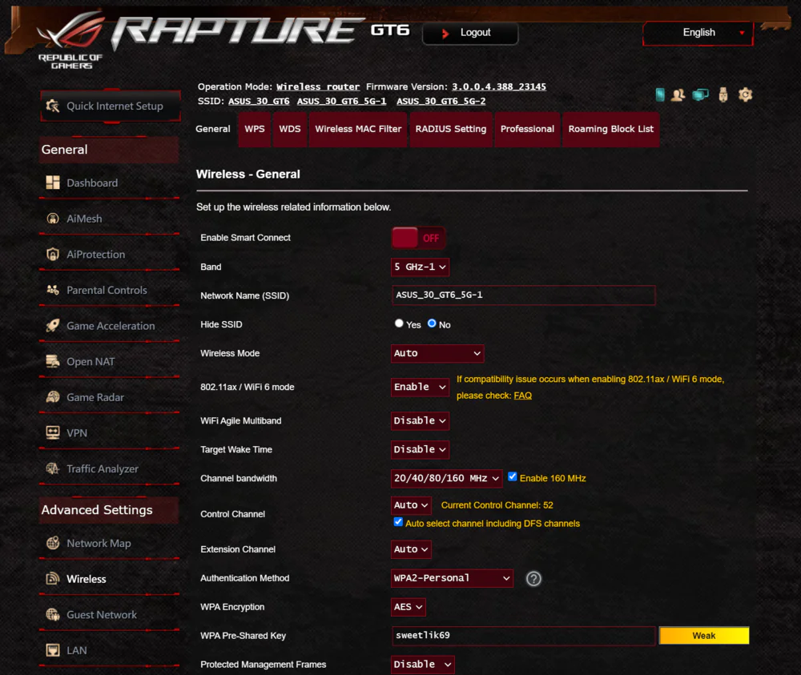The width and height of the screenshot is (801, 675).
Task: Open the Wireless sidebar icon
Action: (x=53, y=579)
